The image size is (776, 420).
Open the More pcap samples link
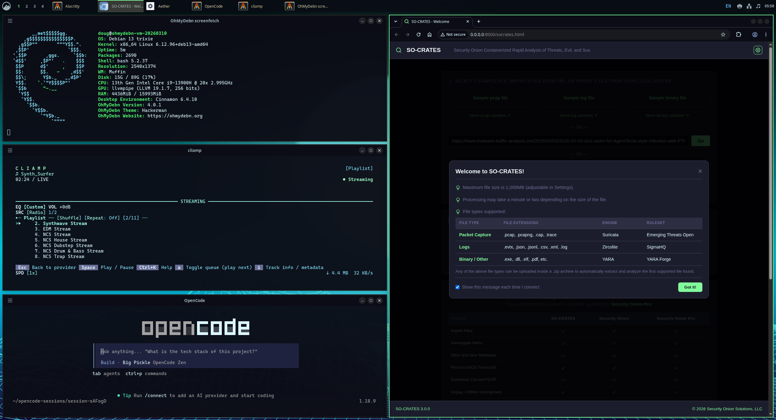click(490, 116)
